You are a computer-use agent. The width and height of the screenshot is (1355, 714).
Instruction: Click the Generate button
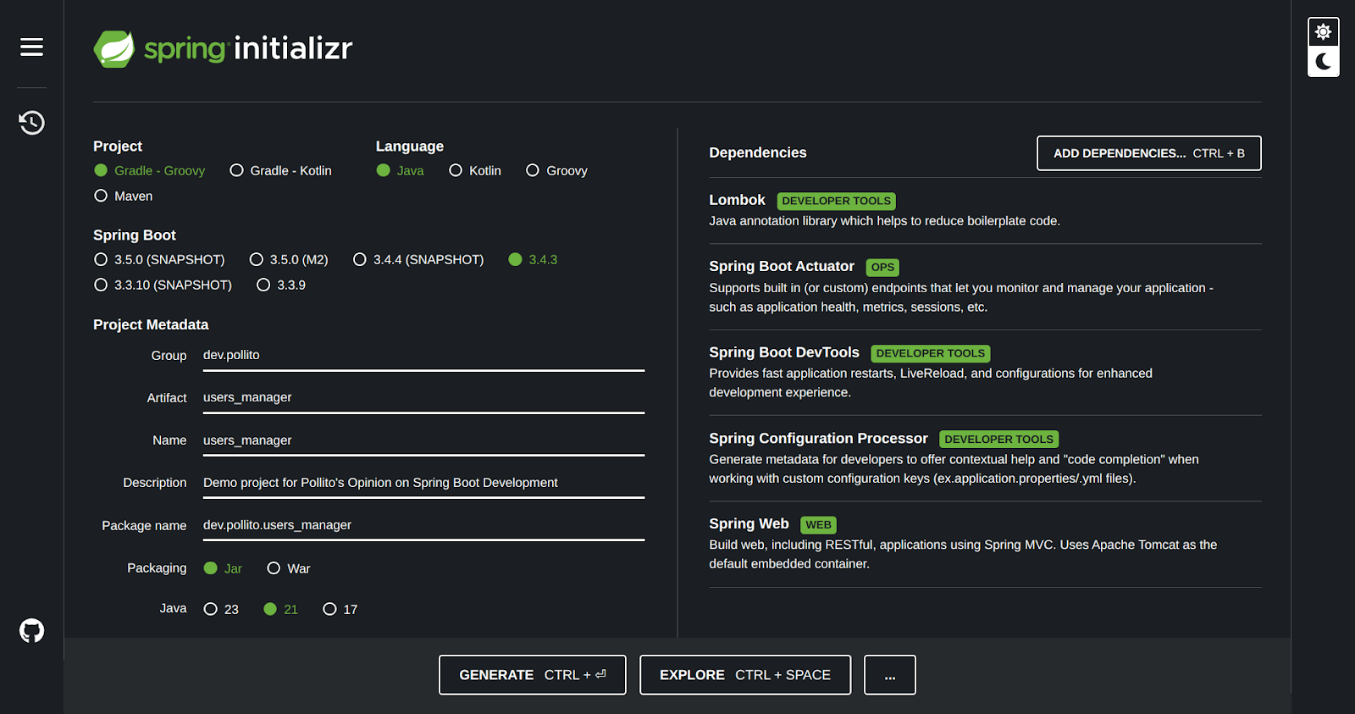[x=533, y=675]
